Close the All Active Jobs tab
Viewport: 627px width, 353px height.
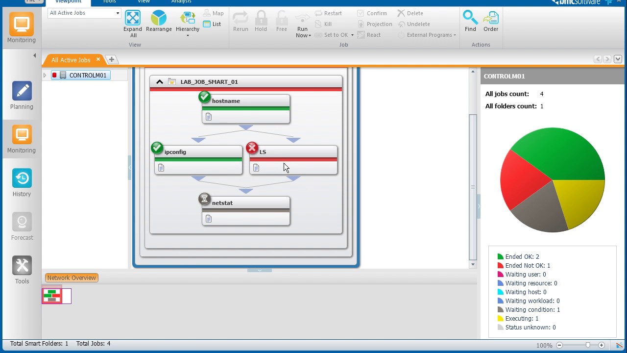[98, 59]
